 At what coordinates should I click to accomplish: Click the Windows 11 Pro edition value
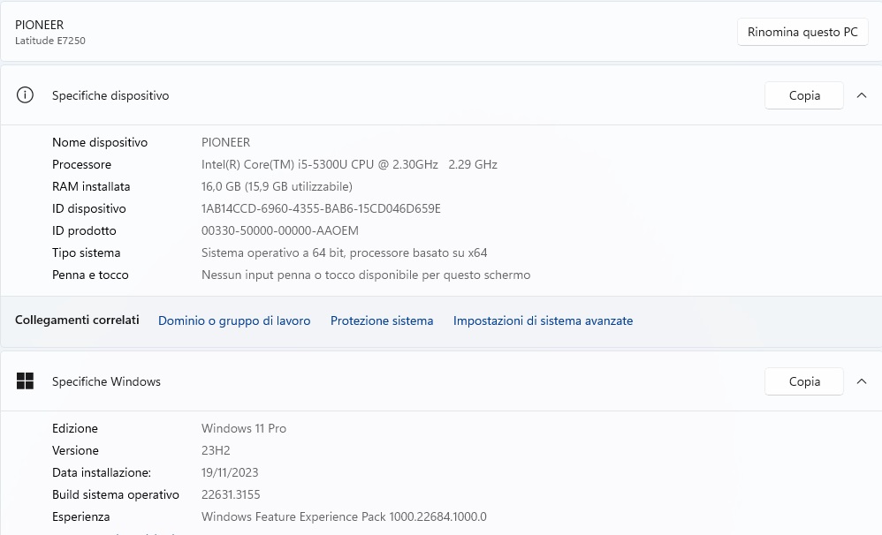click(x=244, y=428)
